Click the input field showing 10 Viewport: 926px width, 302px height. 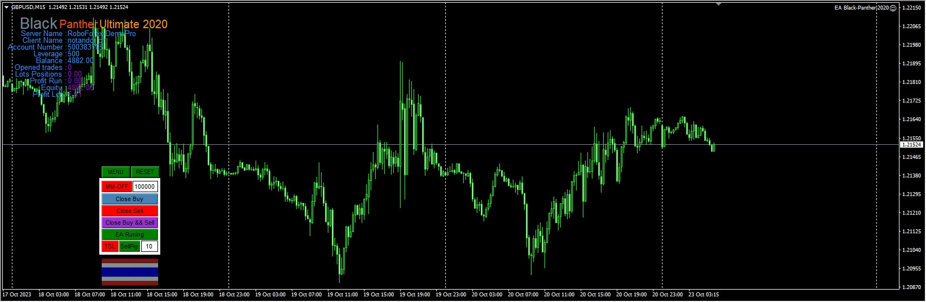tap(149, 246)
